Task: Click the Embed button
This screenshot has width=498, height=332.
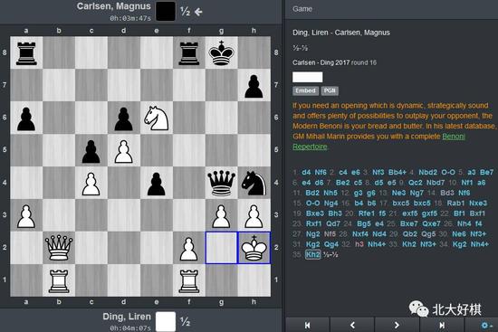Action: [x=305, y=90]
